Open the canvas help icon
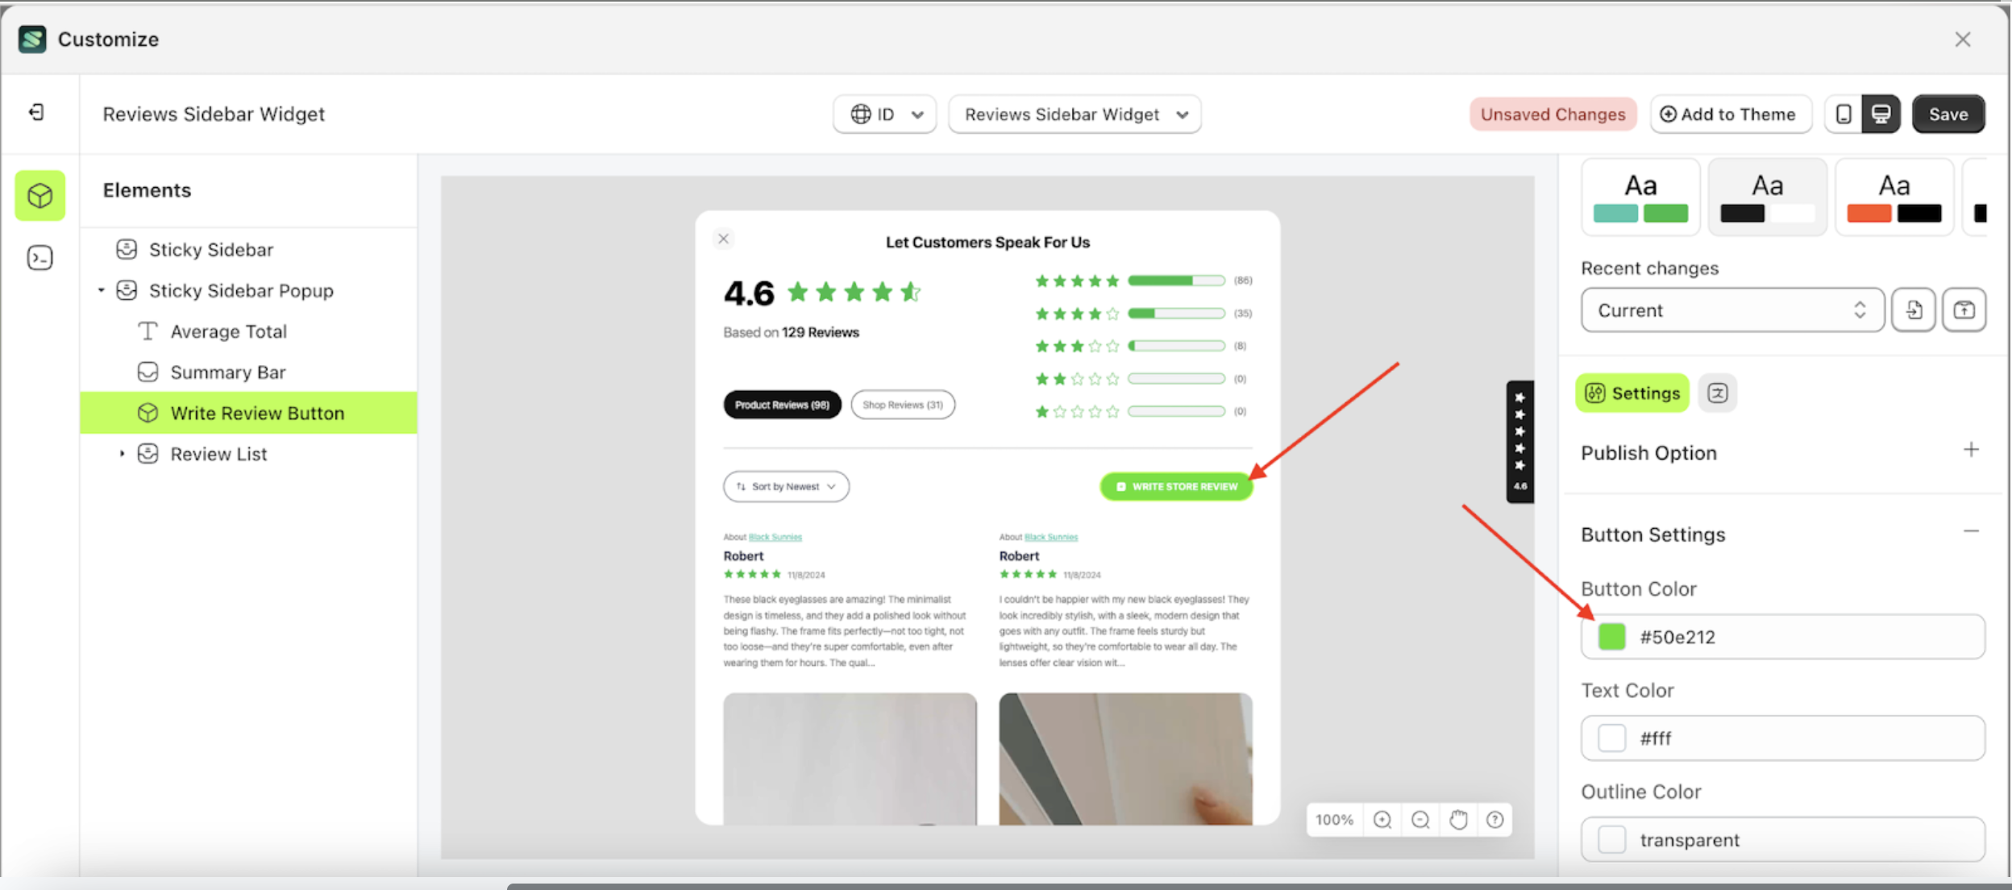 [x=1495, y=820]
